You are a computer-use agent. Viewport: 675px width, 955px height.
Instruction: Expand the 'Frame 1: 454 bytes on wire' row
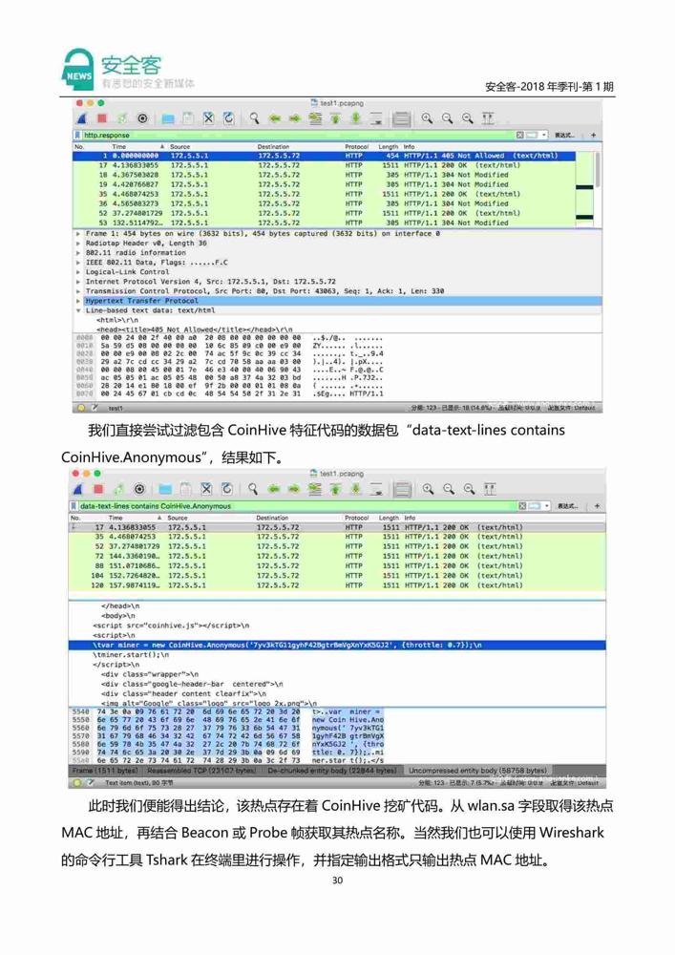click(x=77, y=233)
